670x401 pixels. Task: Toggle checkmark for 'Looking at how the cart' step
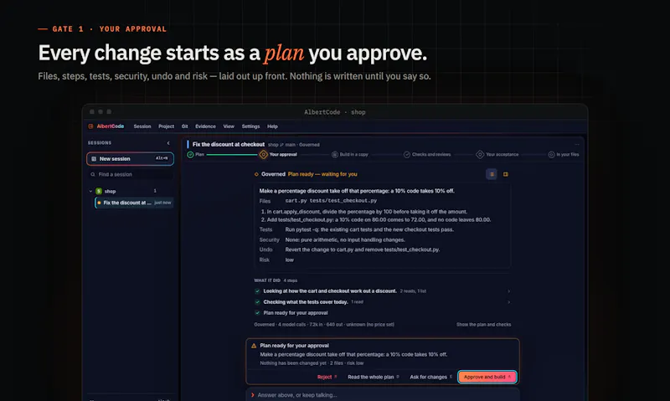[257, 291]
